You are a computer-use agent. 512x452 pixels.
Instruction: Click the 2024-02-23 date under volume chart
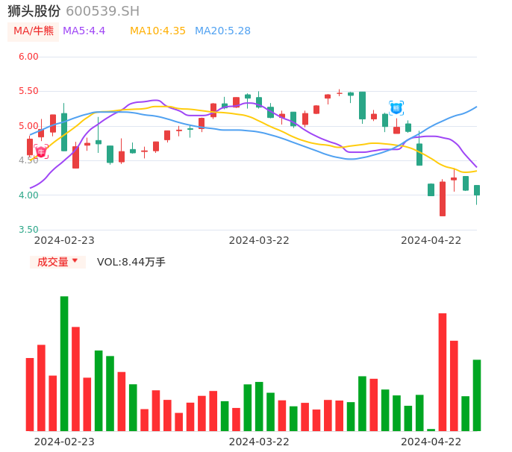coord(64,442)
